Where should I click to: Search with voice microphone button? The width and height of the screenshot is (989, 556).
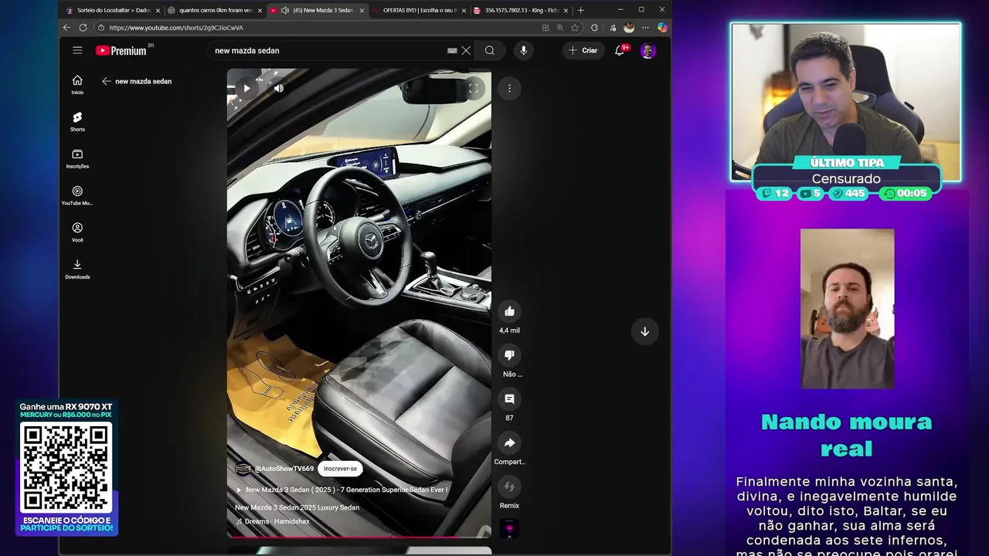pos(523,50)
